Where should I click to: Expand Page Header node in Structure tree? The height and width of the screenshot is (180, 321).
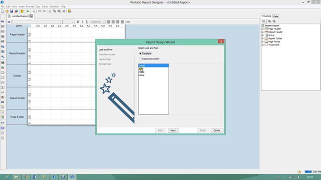(x=263, y=29)
